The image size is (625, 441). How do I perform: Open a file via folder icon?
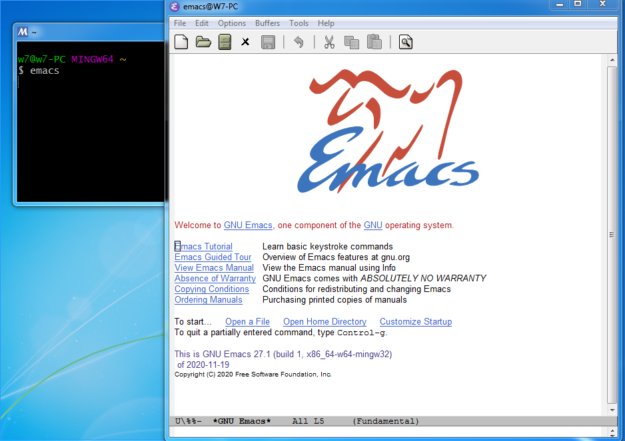coord(203,42)
